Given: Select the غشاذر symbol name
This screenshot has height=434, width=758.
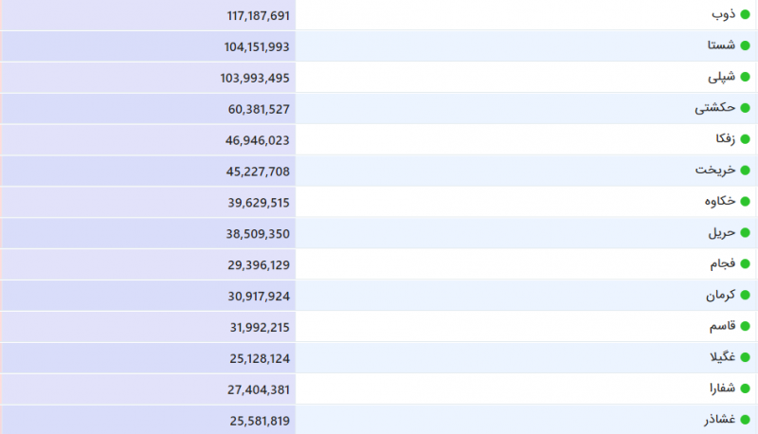Looking at the screenshot, I should click(x=719, y=420).
